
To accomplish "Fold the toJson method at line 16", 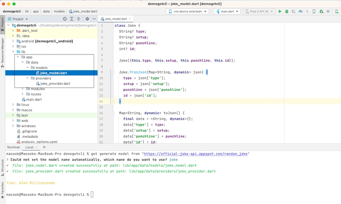I will click(113, 113).
